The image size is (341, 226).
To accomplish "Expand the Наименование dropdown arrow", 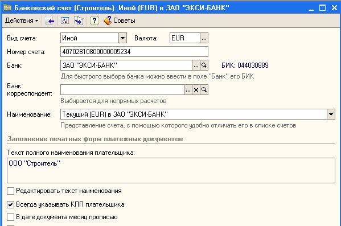I will 331,114.
